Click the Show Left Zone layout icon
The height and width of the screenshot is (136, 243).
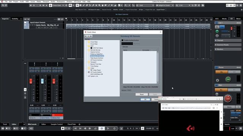(x=228, y=5)
